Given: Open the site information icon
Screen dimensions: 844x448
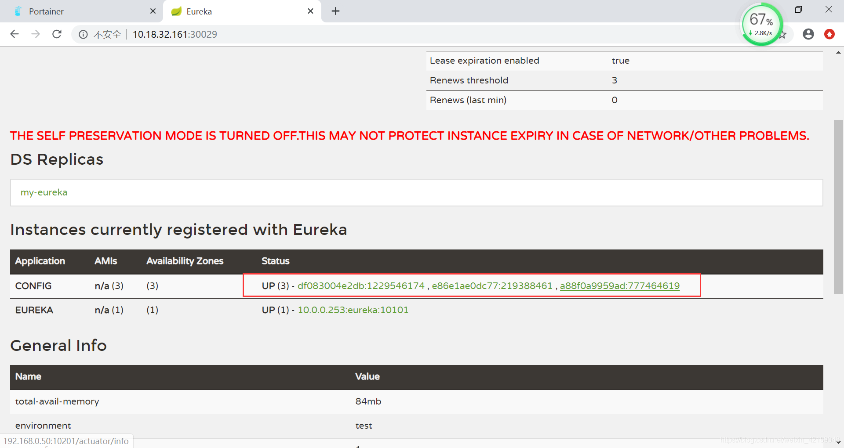Looking at the screenshot, I should click(x=83, y=34).
